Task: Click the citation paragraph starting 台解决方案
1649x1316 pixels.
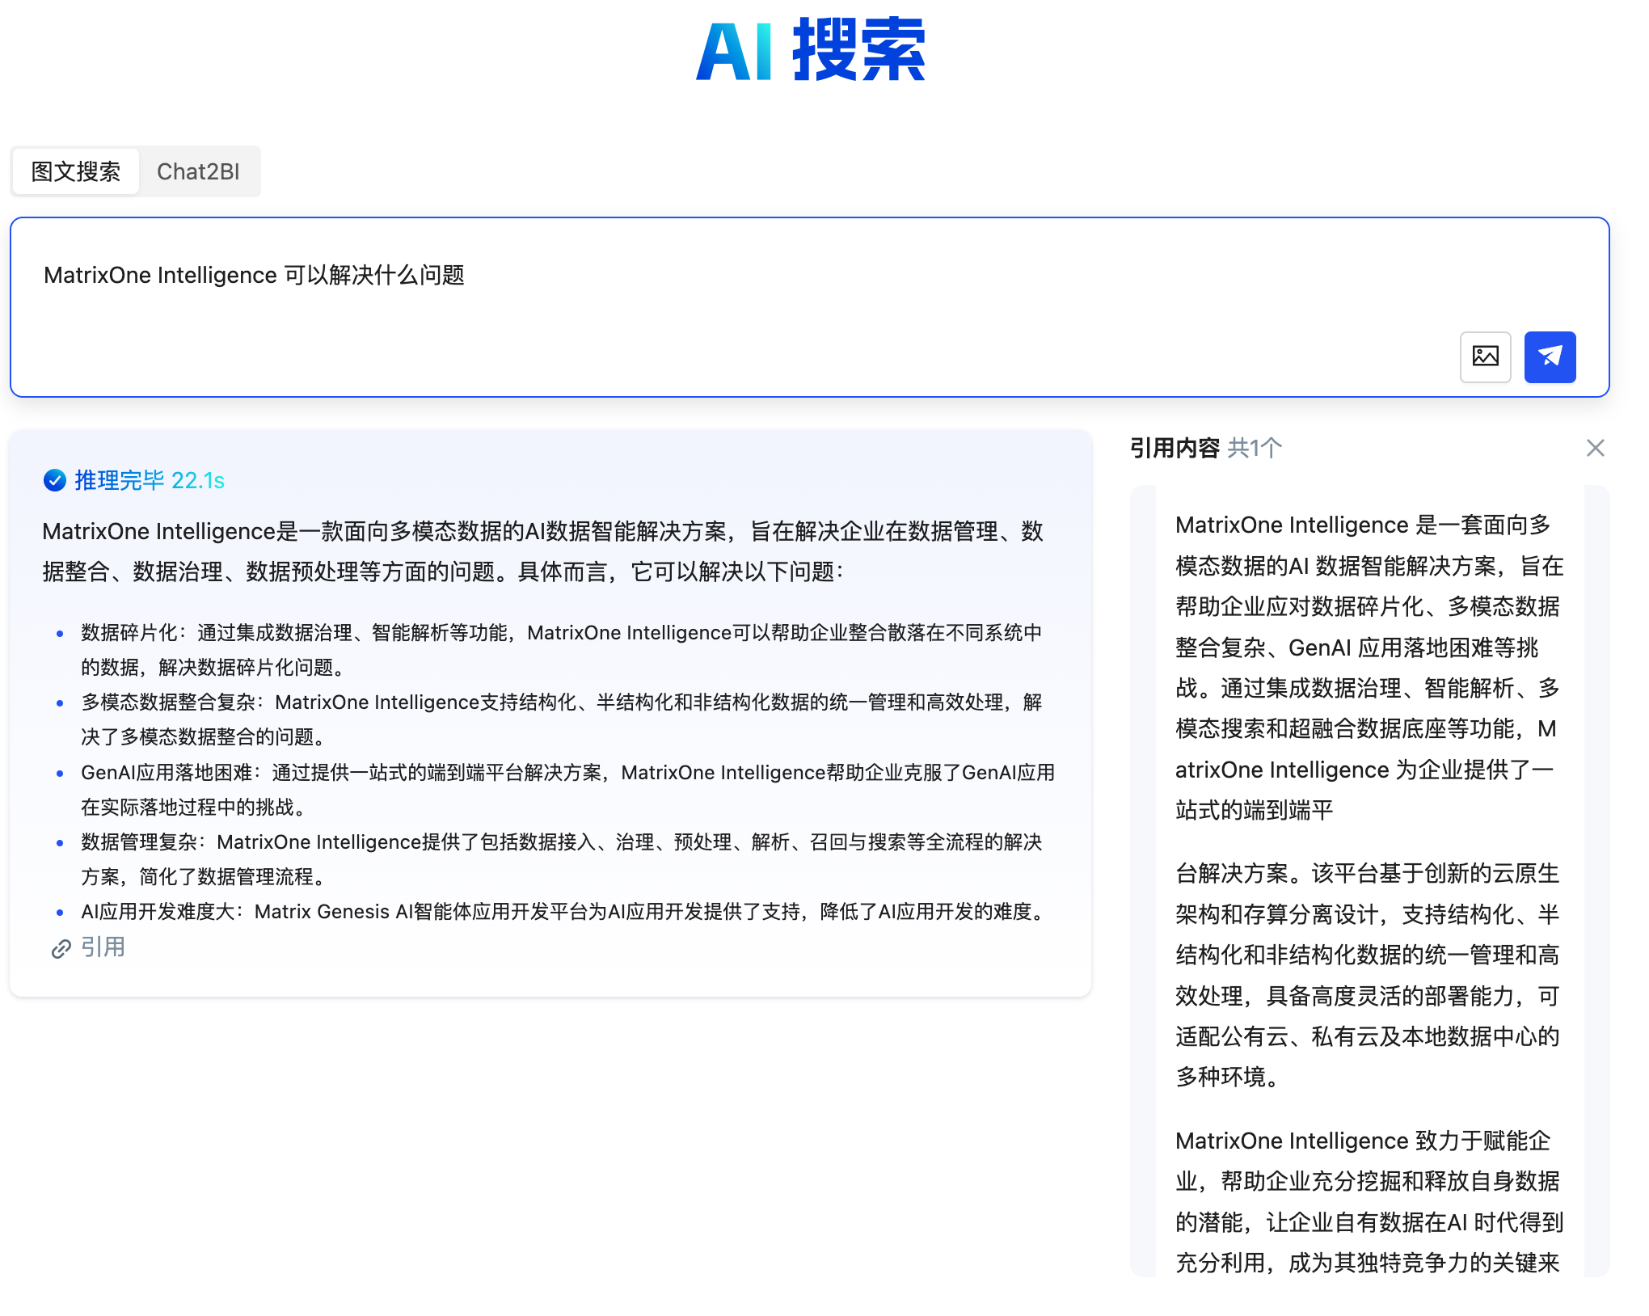Action: click(x=1368, y=976)
